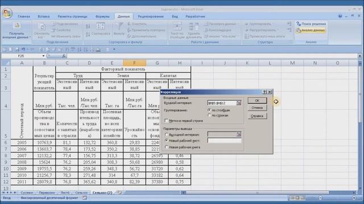Open What-If Analysis (Анализ "что-если") dropdown
The width and height of the screenshot is (364, 204).
[221, 36]
